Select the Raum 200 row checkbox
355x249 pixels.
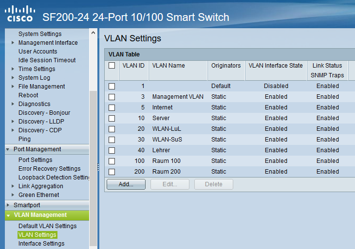coord(112,172)
